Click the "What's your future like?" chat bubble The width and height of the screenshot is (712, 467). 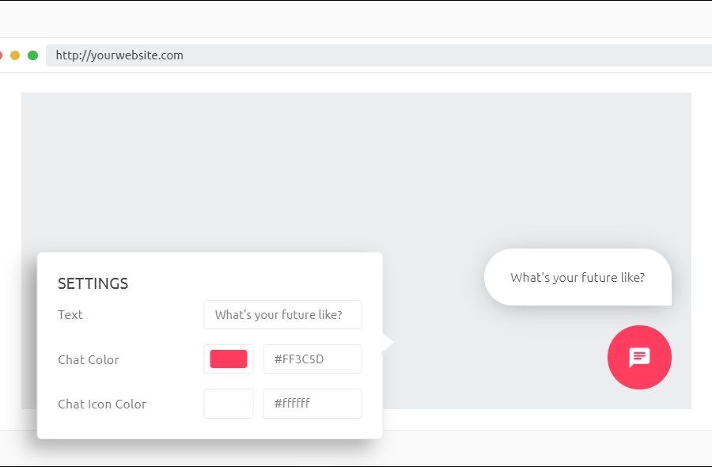point(578,277)
